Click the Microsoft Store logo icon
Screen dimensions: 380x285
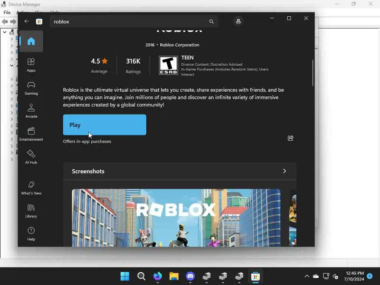[39, 22]
